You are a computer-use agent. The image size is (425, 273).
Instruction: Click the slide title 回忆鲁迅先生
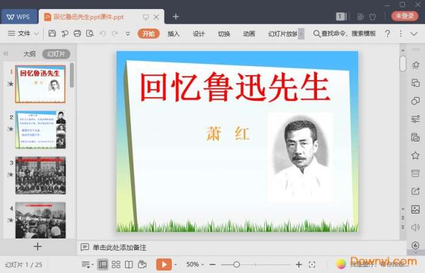(x=235, y=87)
